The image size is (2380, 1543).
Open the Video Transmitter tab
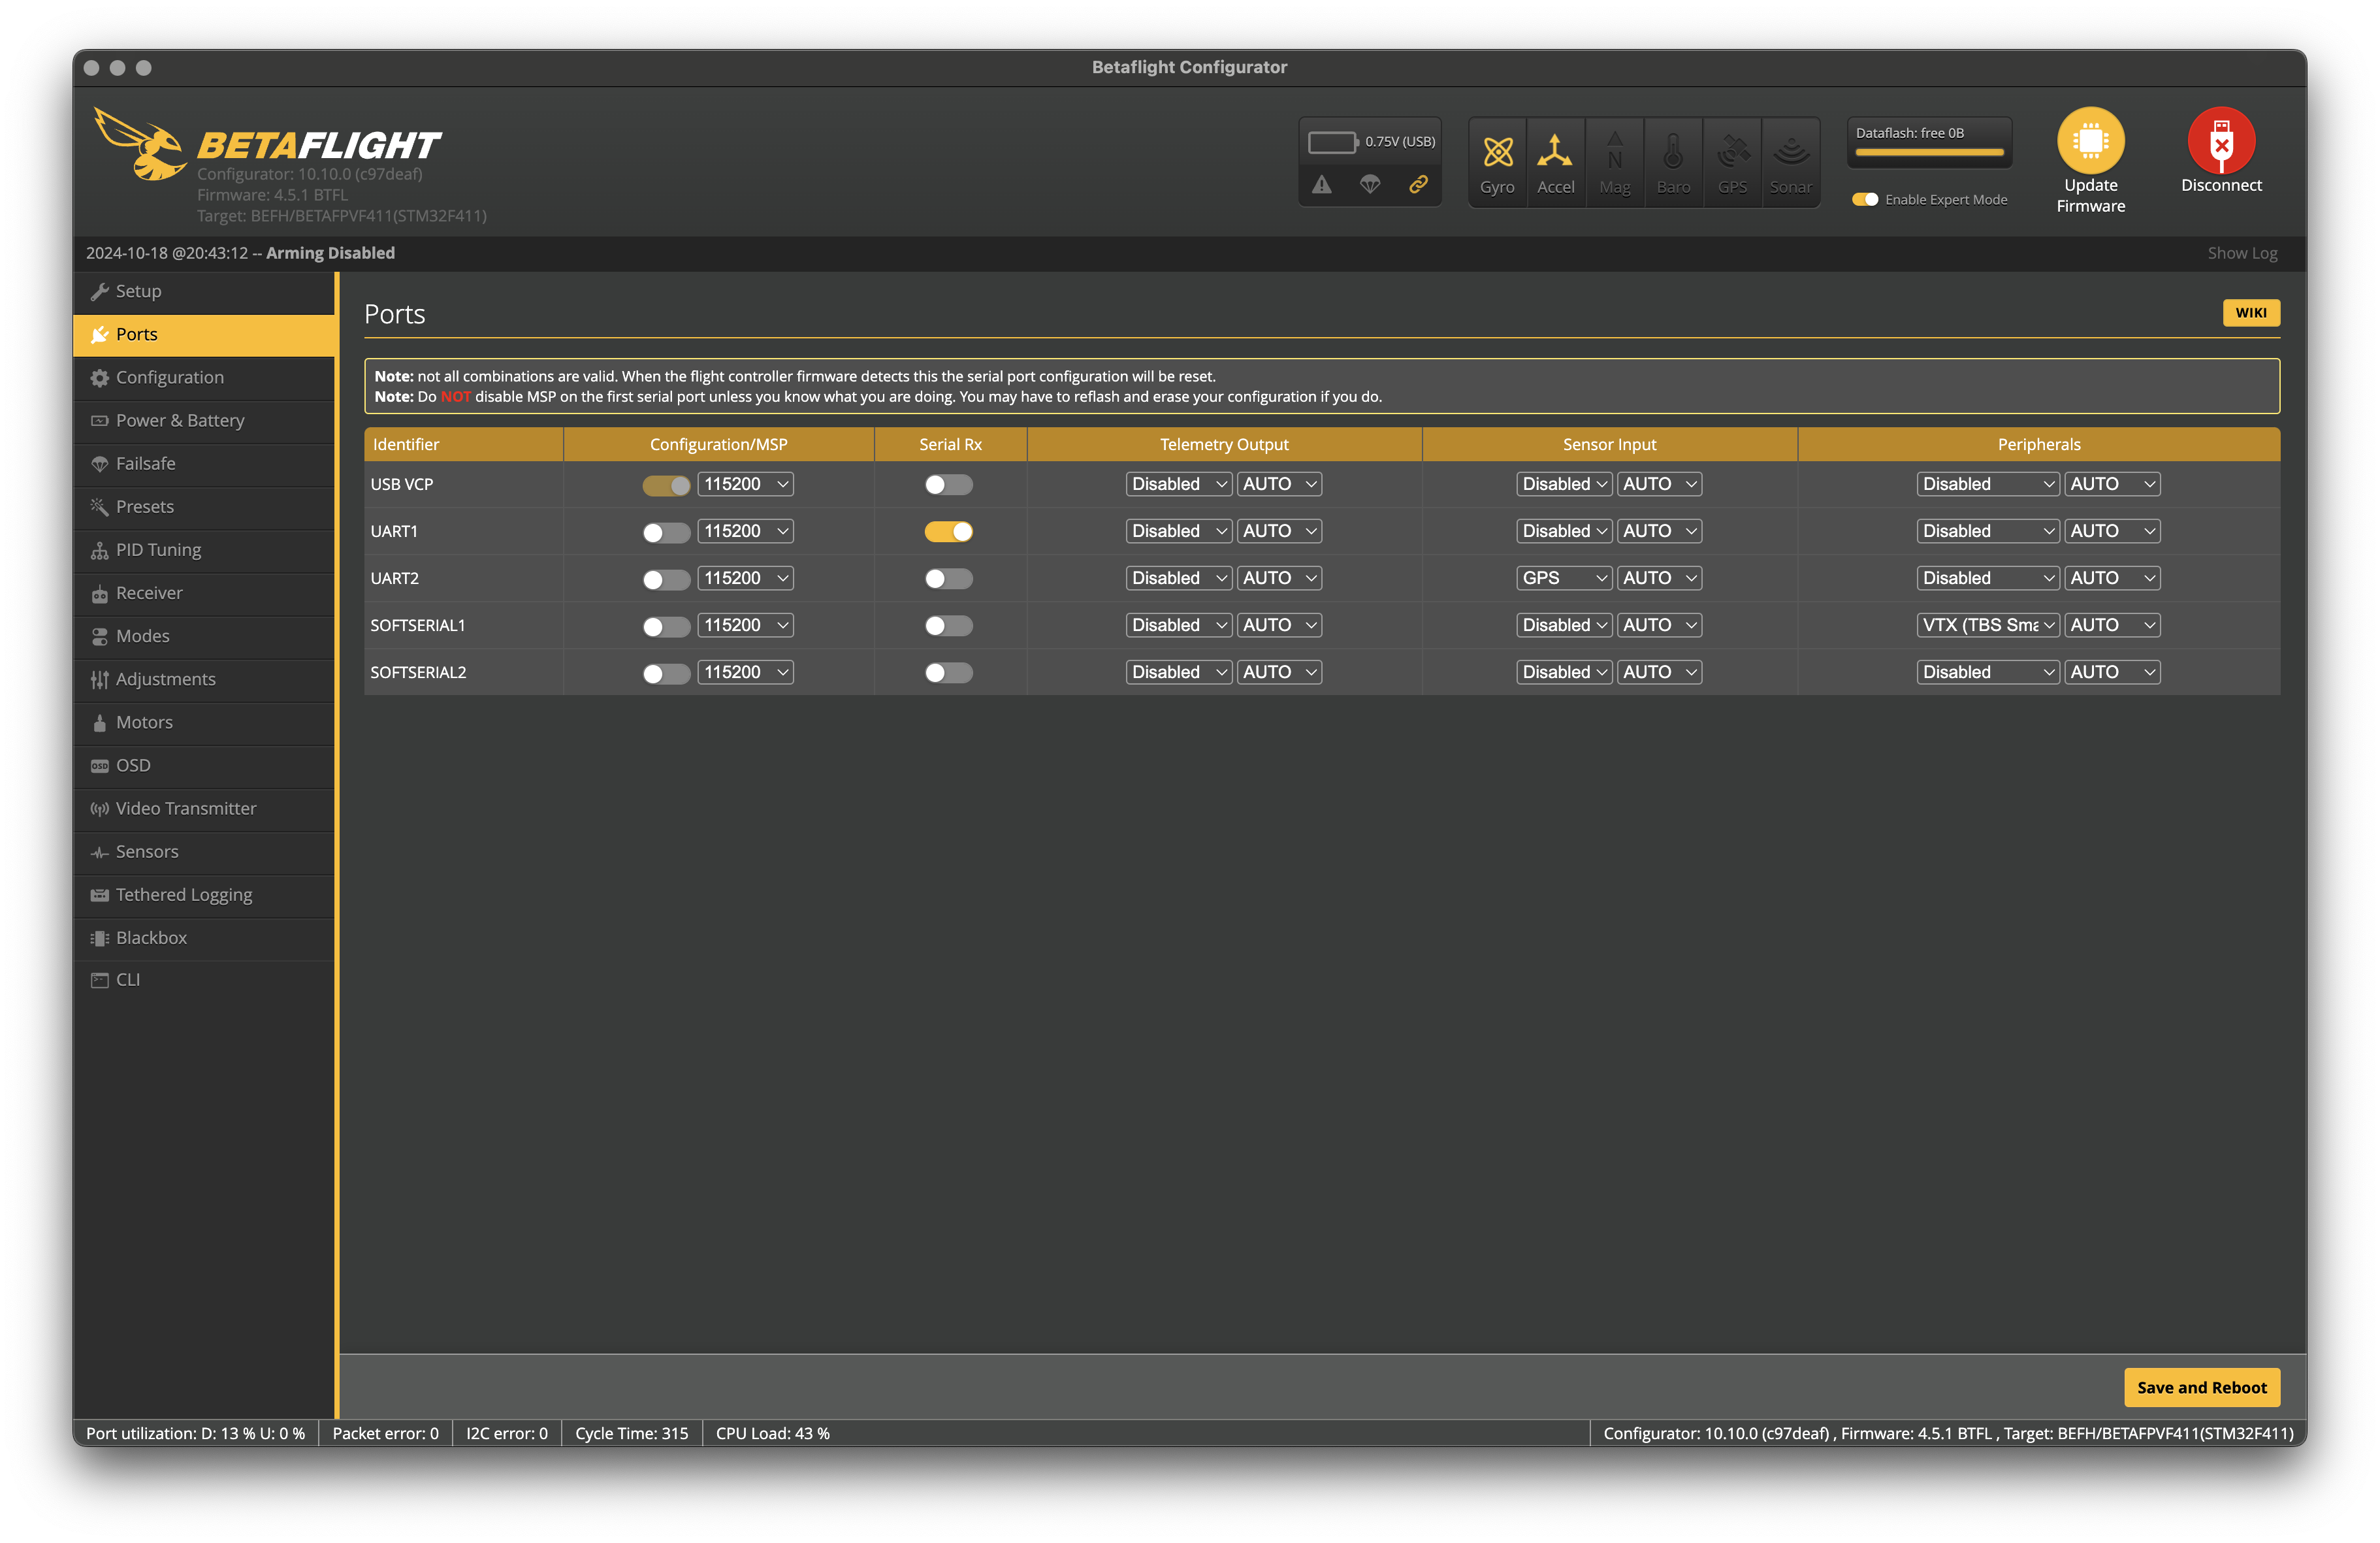(204, 808)
